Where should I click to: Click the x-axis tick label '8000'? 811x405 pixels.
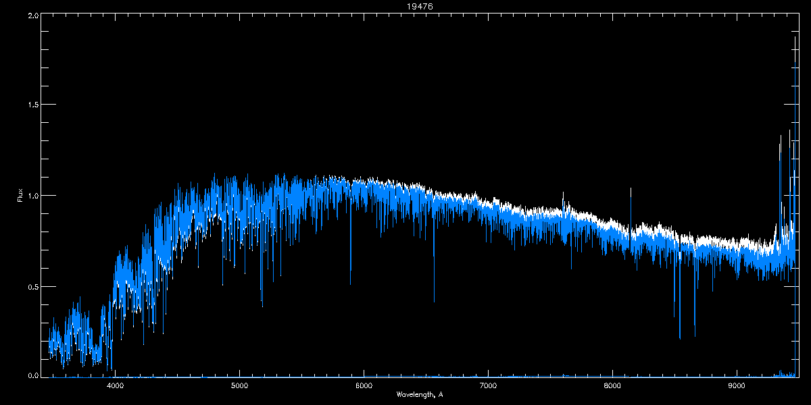tap(612, 385)
